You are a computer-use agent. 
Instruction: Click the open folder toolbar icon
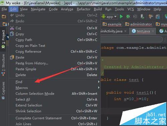4,17
